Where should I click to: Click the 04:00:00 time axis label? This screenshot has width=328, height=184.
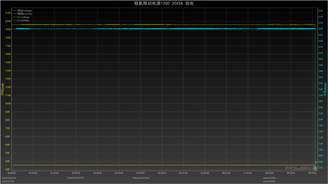coord(140,173)
